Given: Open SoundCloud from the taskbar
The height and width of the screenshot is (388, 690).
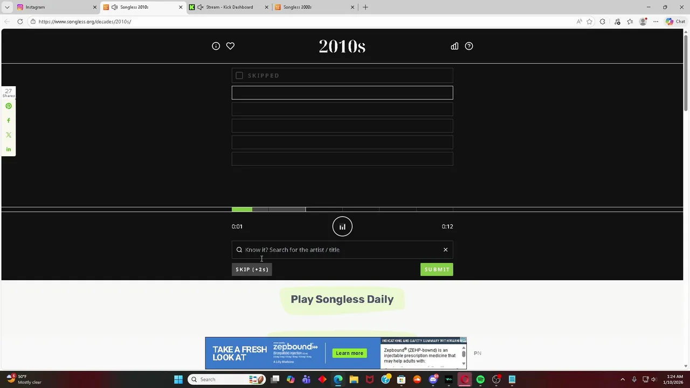Looking at the screenshot, I should [x=417, y=379].
